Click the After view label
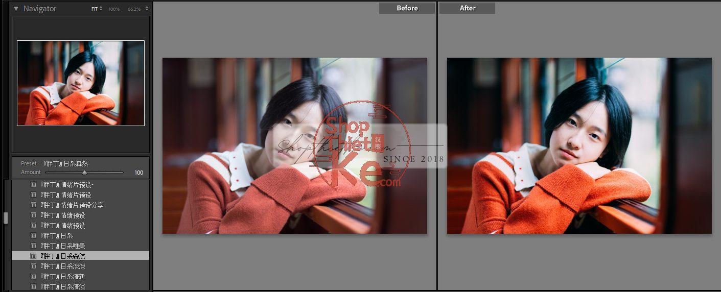721x292 pixels. [467, 8]
